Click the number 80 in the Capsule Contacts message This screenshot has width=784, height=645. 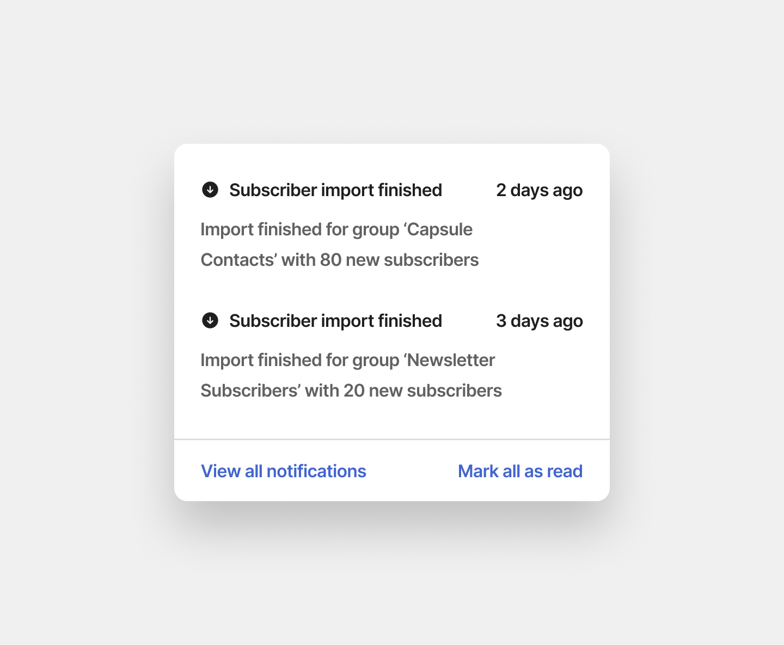[330, 260]
